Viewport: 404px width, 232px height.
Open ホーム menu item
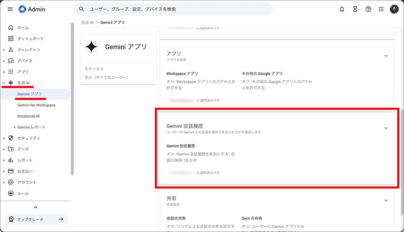pos(23,27)
